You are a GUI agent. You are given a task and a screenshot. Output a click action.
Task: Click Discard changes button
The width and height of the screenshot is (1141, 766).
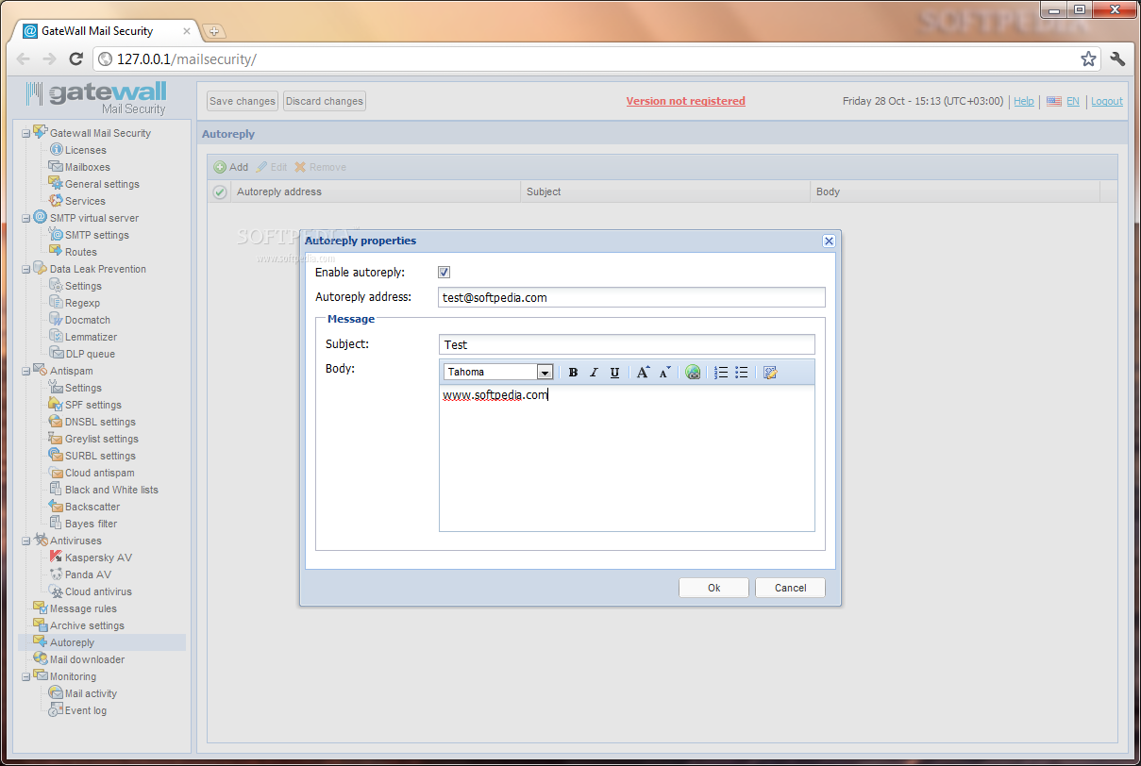pos(325,101)
